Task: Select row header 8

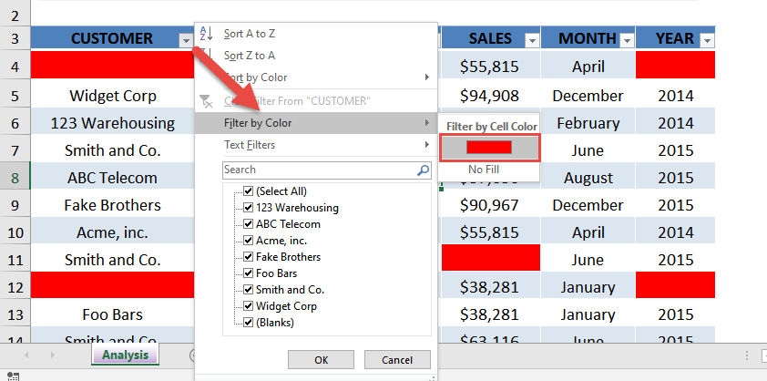Action: [15, 178]
